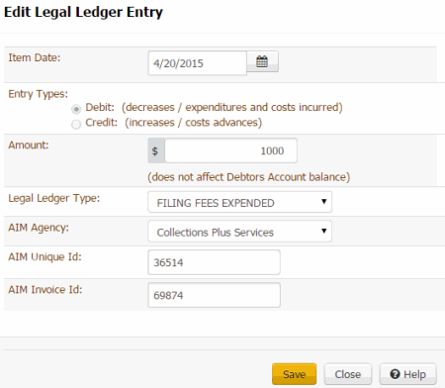Screen dimensions: 445x388
Task: Select the Debit entry type radio button
Action: tap(76, 109)
